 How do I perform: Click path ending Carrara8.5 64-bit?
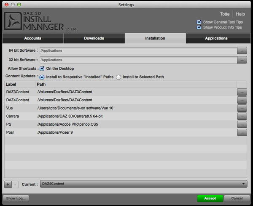coord(70,116)
